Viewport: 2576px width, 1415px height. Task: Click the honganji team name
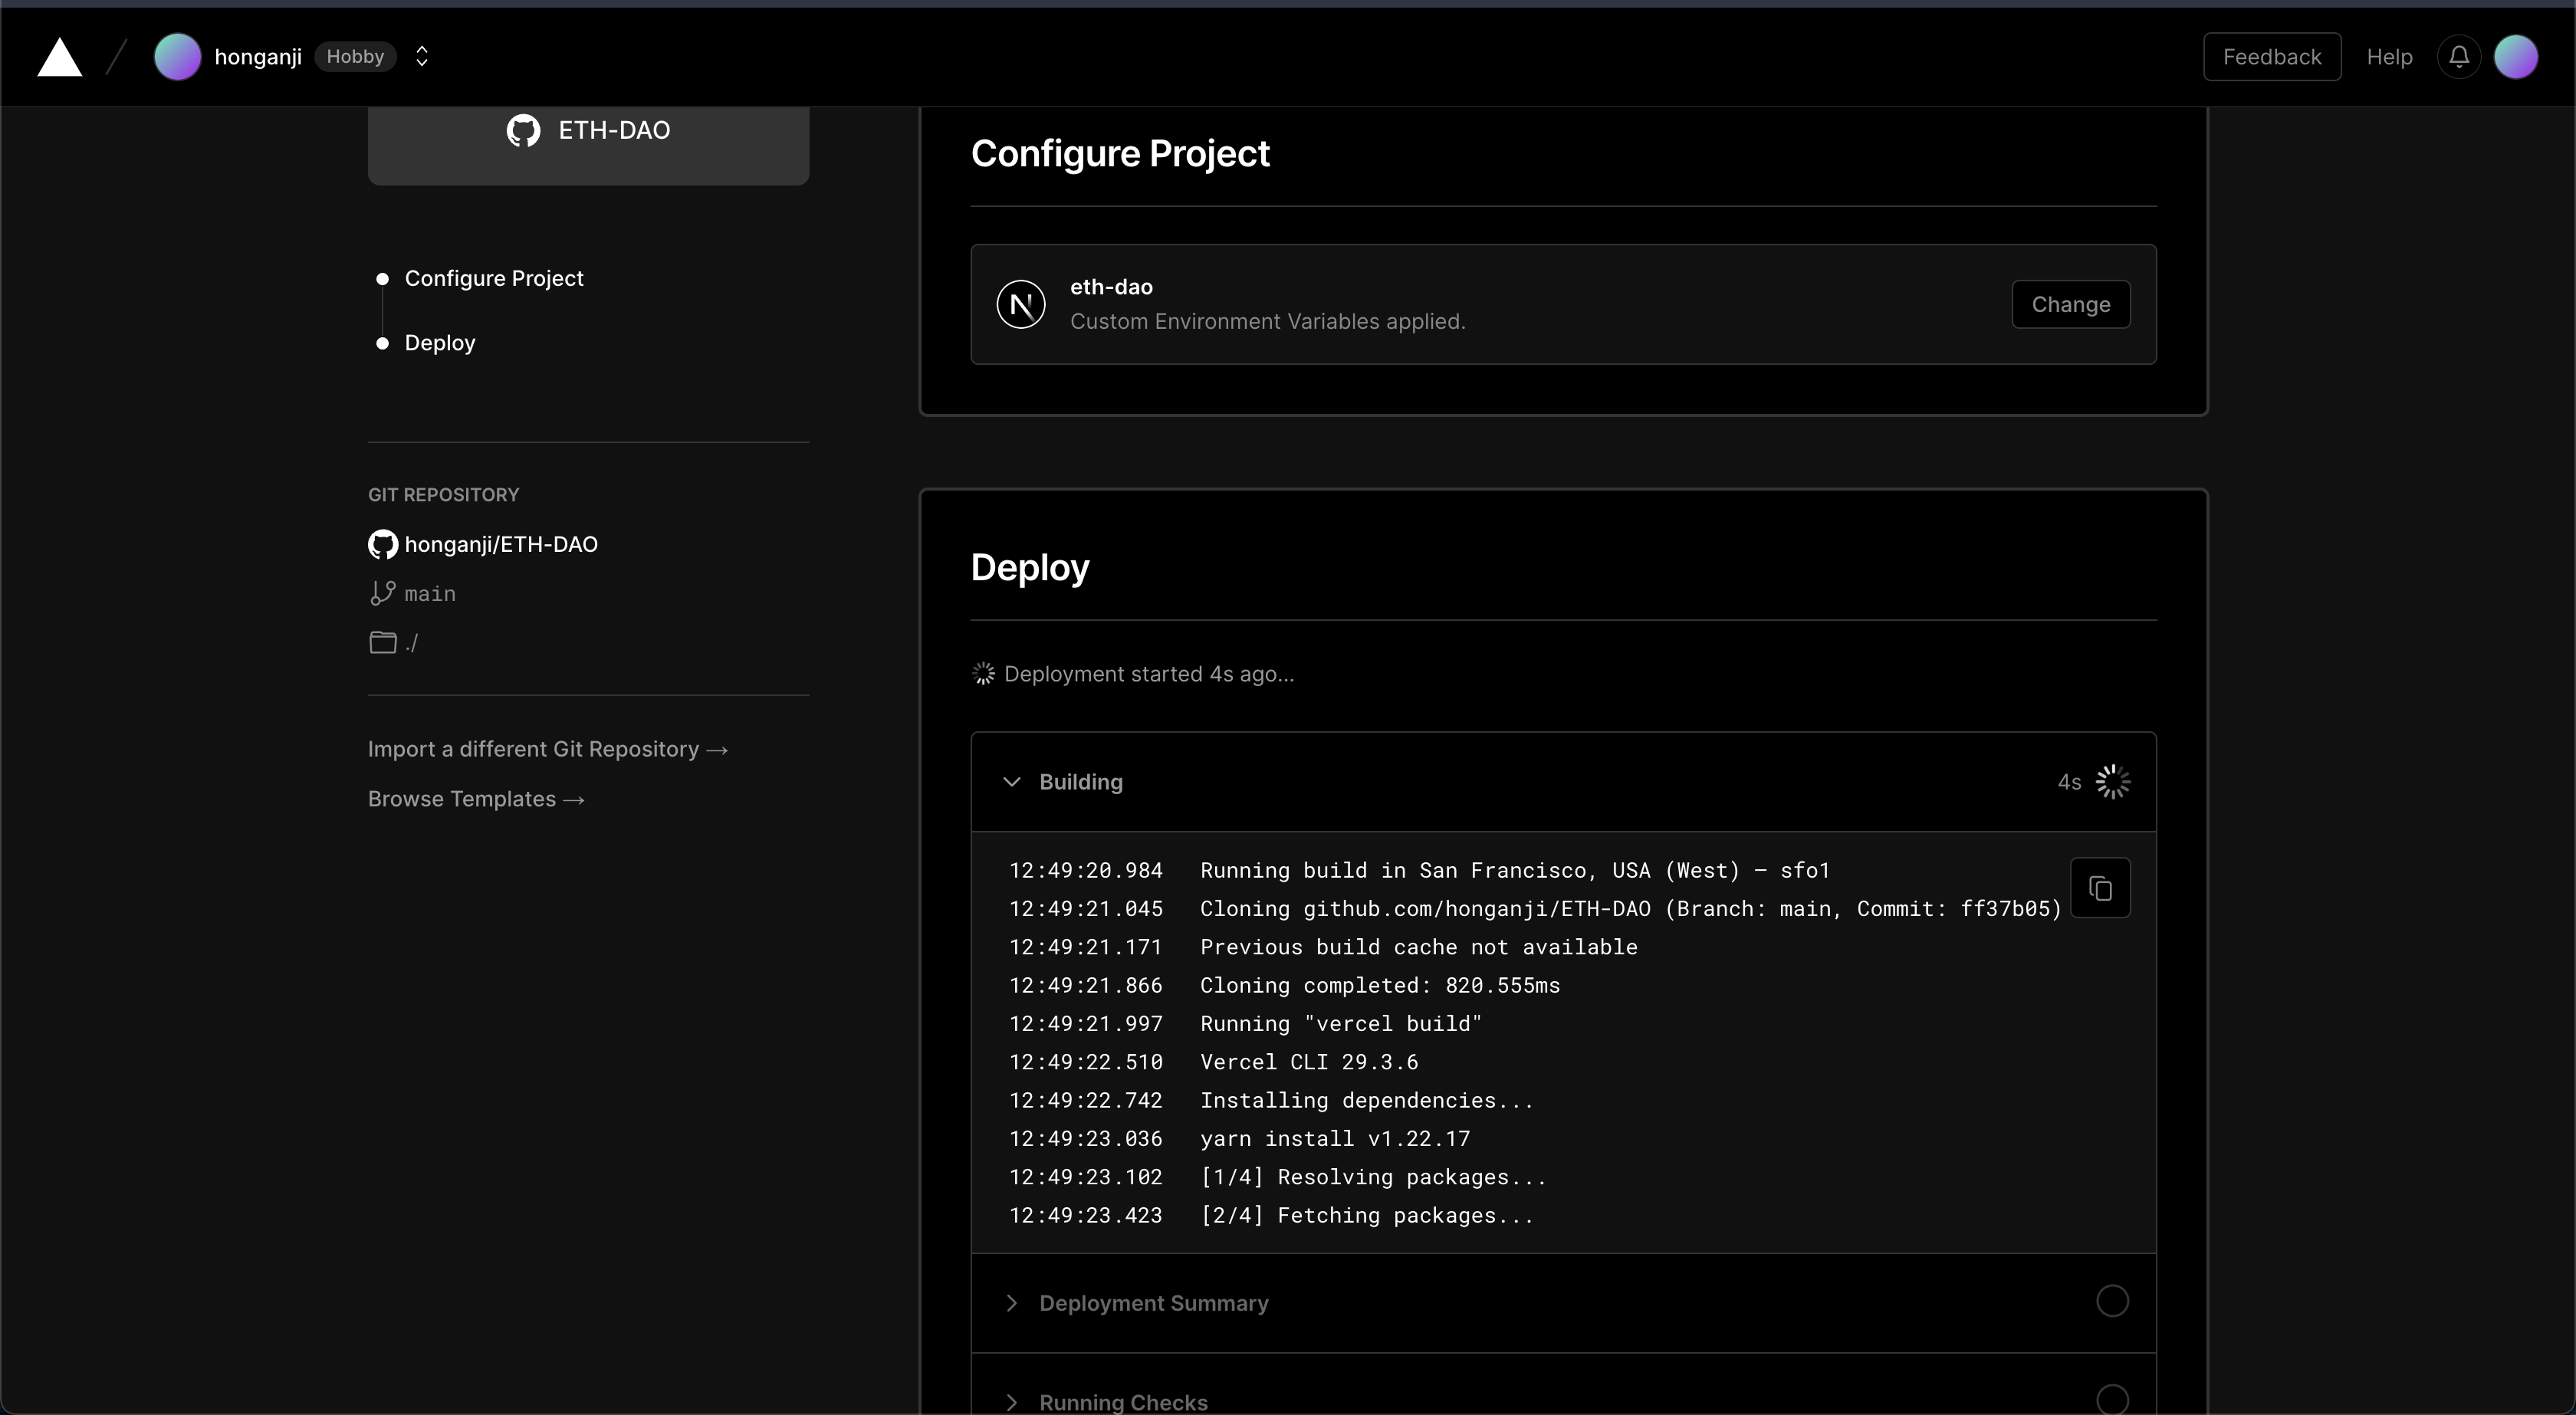pyautogui.click(x=258, y=57)
